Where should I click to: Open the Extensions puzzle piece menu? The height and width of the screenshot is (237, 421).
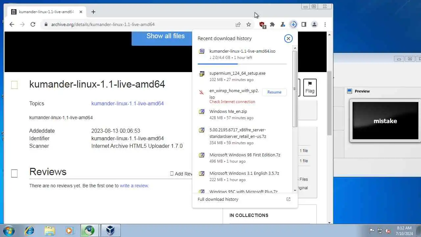coord(272,24)
